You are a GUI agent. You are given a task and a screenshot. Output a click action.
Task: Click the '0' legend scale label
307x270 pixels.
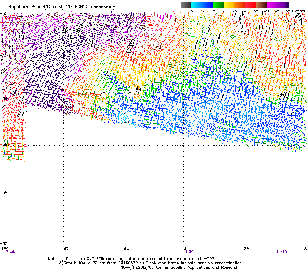click(182, 11)
